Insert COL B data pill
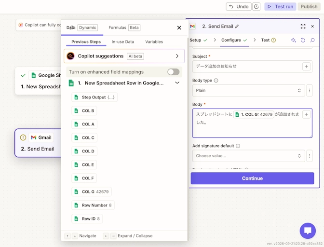The width and height of the screenshot is (324, 247). [x=84, y=111]
